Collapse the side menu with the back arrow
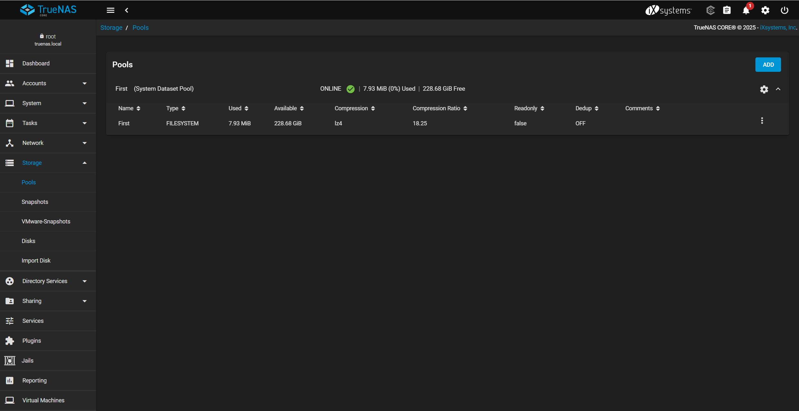This screenshot has height=411, width=799. coord(127,10)
